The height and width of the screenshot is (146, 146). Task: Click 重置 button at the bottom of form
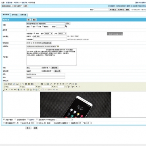[x=35, y=128]
